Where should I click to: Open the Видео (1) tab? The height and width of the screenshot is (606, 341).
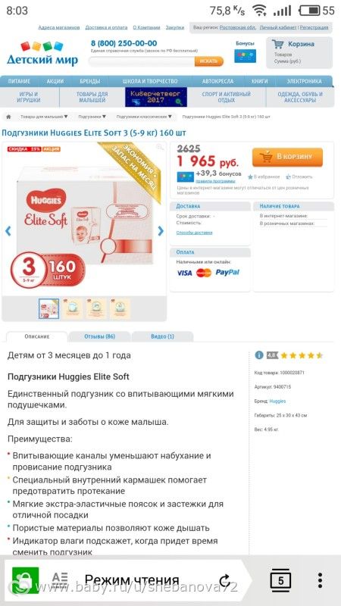[x=162, y=336]
